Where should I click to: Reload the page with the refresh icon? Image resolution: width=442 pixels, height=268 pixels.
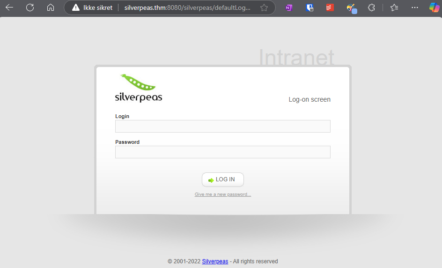(30, 7)
